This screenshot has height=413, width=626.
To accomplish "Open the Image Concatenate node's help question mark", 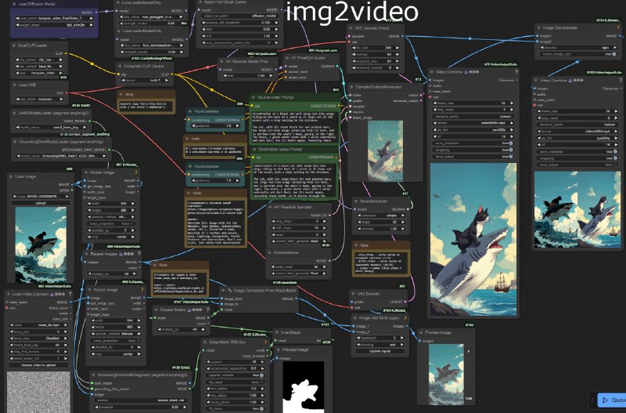I will [x=618, y=27].
